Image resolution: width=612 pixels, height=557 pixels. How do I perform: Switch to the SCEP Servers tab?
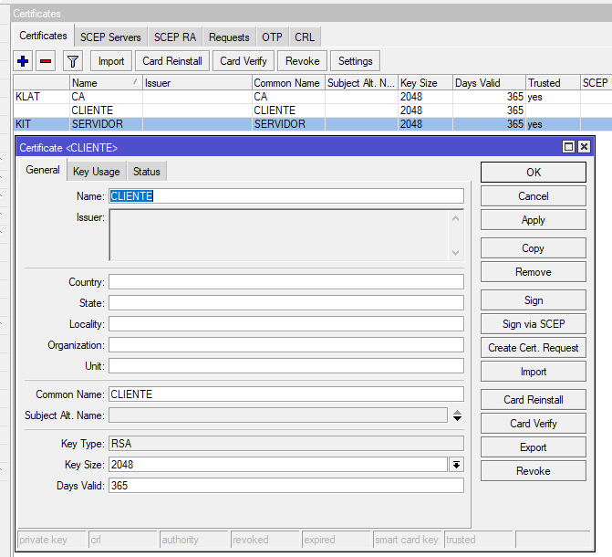pos(110,37)
